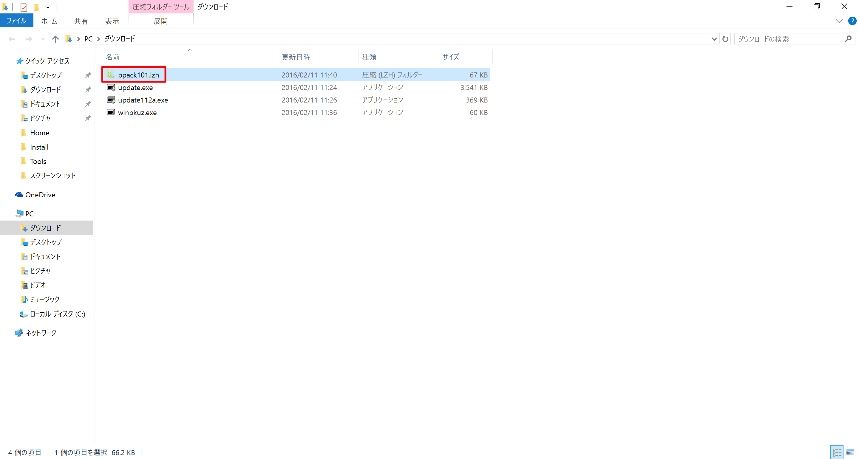Click the New Folder icon in title bar
The height and width of the screenshot is (459, 859).
[36, 7]
